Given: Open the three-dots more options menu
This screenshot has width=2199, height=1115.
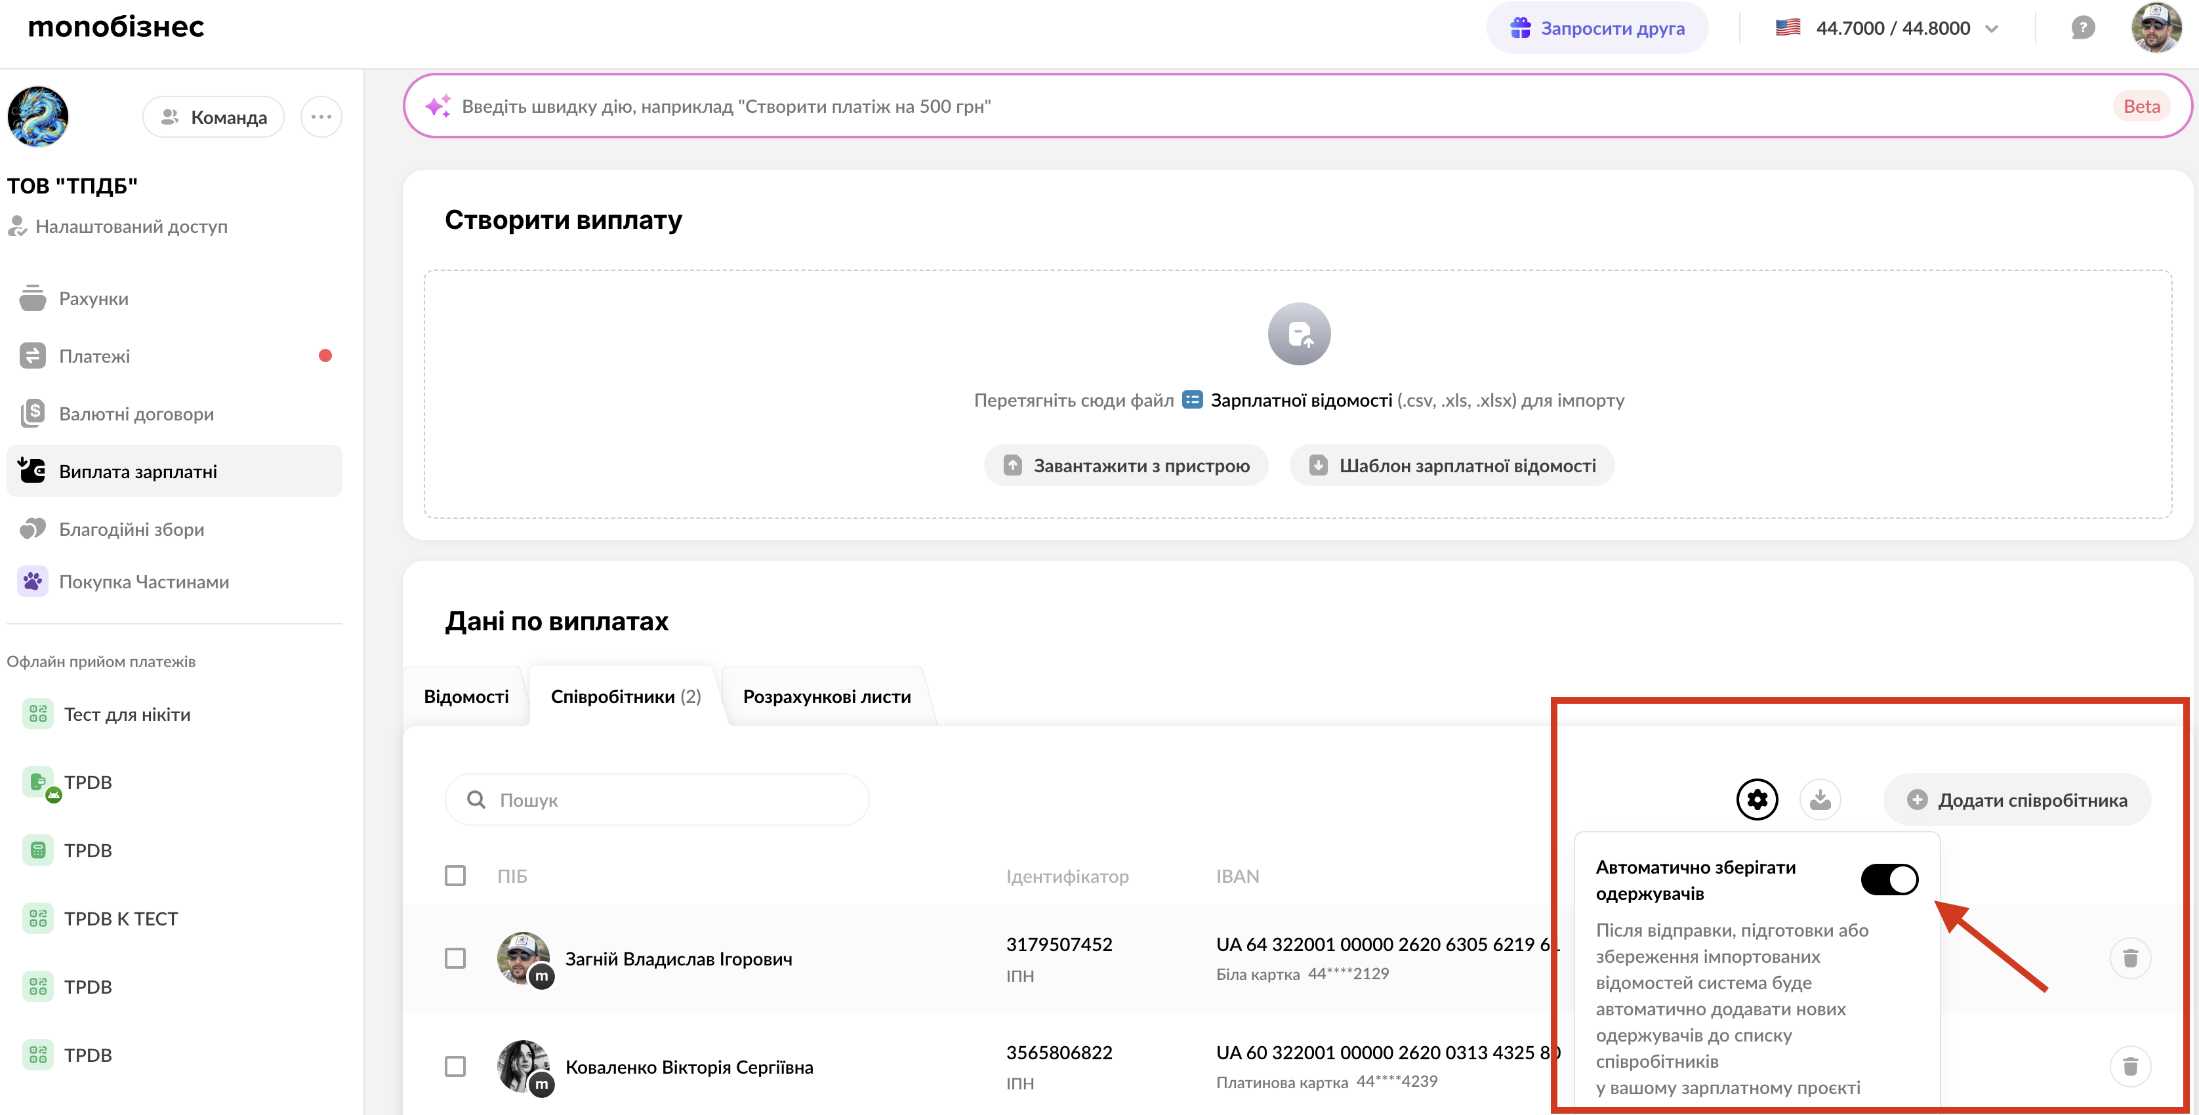Looking at the screenshot, I should point(321,117).
